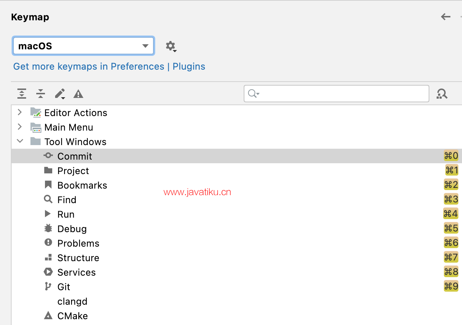Focus the keymap action search field
This screenshot has width=462, height=325.
(337, 94)
